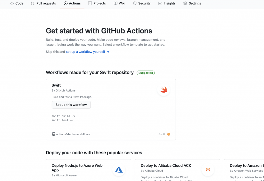Image resolution: width=264 pixels, height=181 pixels.
Task: Click the Settings gear icon
Action: tap(185, 3)
